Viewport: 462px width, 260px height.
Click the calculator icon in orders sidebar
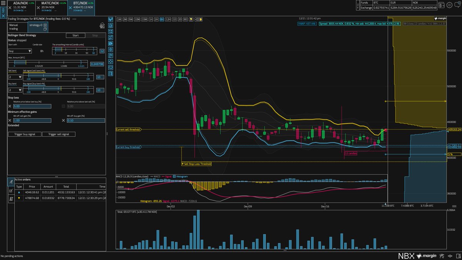click(x=11, y=198)
